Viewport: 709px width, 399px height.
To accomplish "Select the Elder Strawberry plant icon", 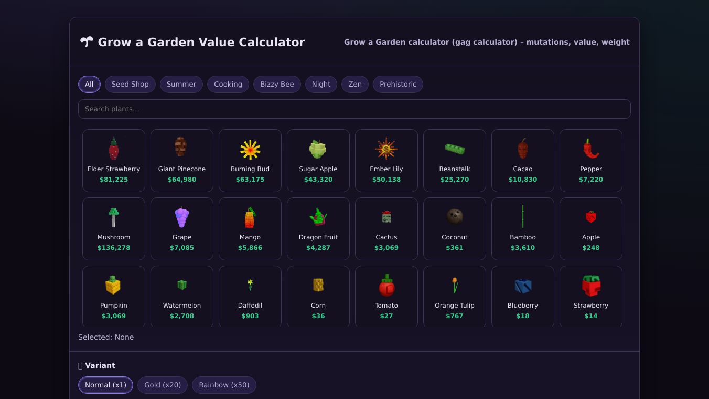I will coord(114,149).
